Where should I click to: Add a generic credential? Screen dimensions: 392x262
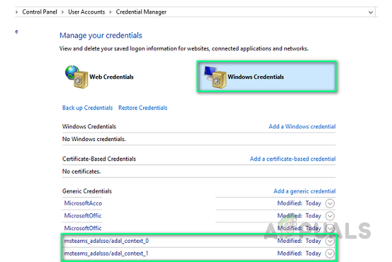click(x=304, y=191)
